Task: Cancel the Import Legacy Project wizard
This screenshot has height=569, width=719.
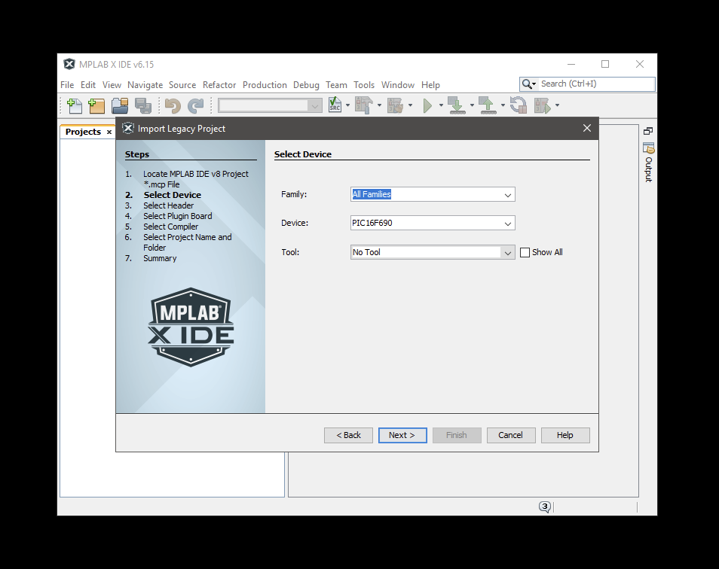Action: point(510,435)
